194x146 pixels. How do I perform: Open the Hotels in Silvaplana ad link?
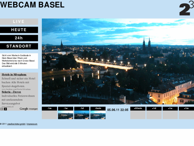(14, 74)
